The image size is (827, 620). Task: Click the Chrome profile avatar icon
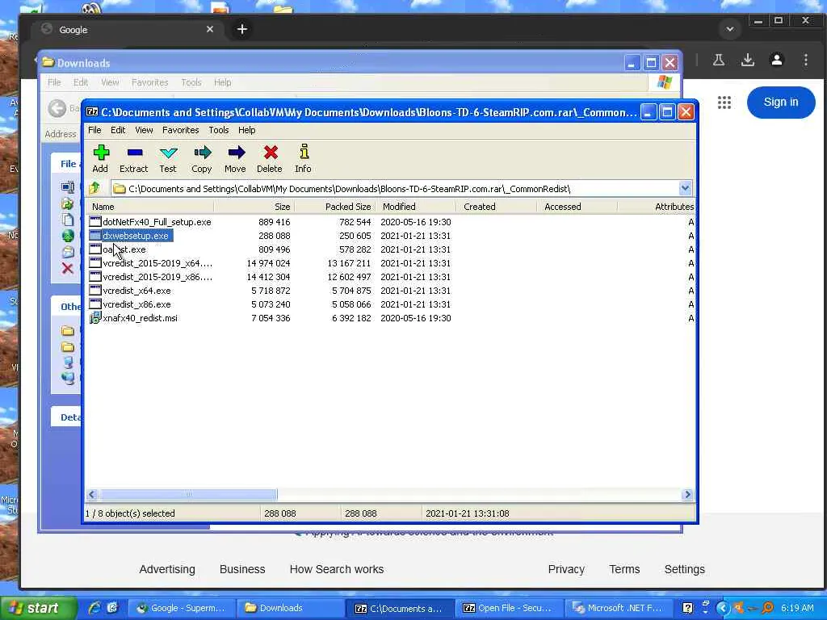pyautogui.click(x=776, y=60)
